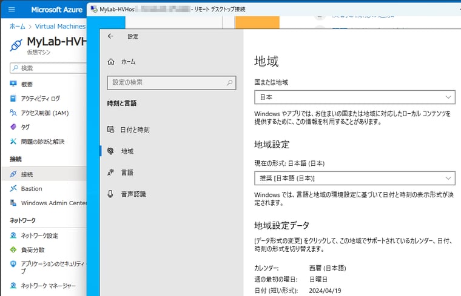Collapse the 接続 section header in Azure

click(16, 159)
